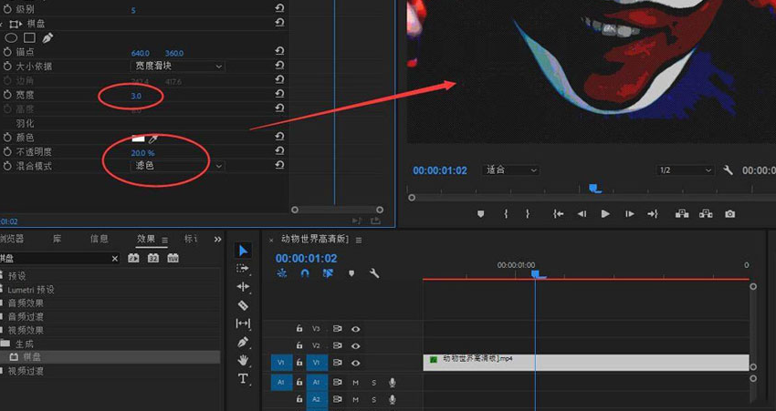Switch to the 信息 tab

[x=99, y=239]
